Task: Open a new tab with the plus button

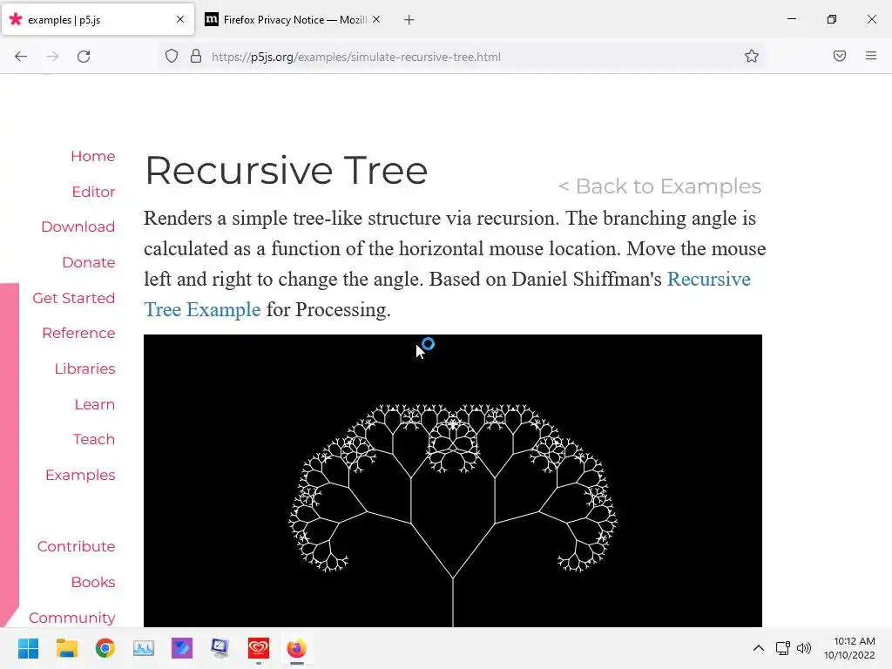Action: tap(409, 20)
